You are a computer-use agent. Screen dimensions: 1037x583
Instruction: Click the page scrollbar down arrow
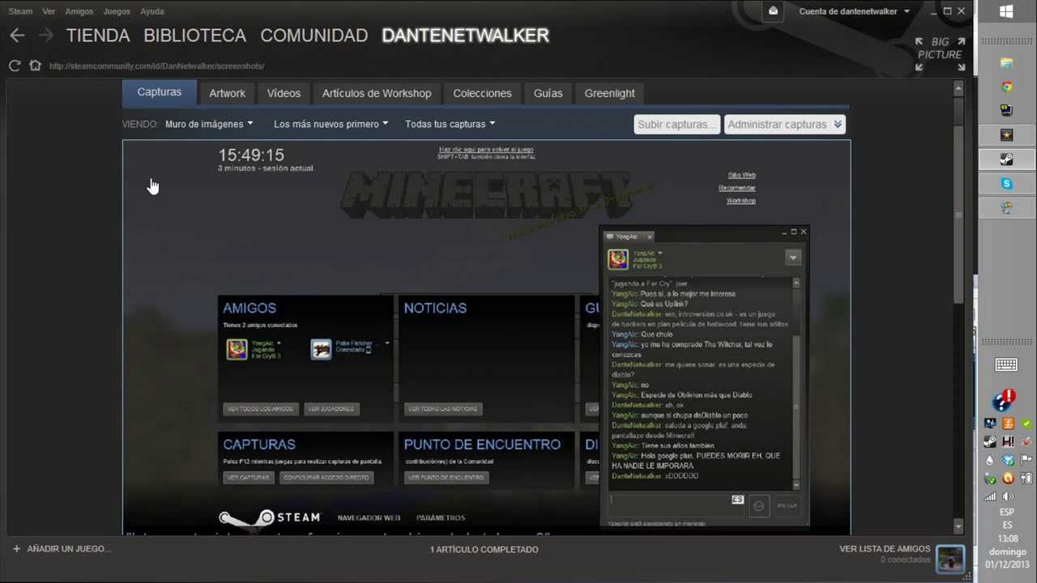point(958,527)
